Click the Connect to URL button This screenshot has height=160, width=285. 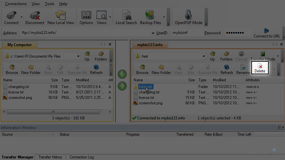click(266, 33)
